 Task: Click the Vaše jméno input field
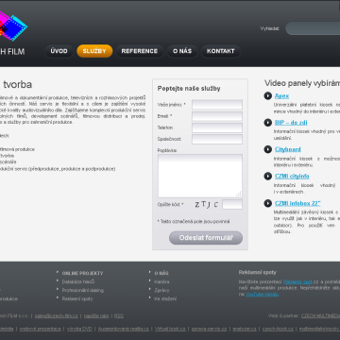point(217,105)
